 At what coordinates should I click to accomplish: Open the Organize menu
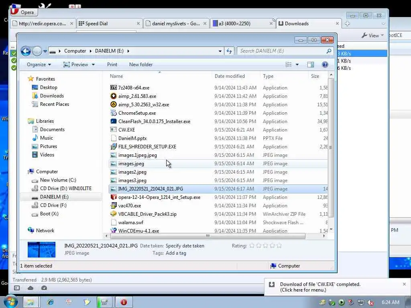pos(39,65)
